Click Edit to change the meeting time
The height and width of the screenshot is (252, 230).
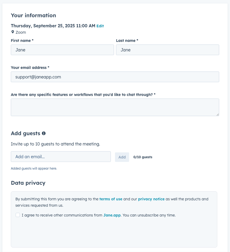[x=100, y=26]
